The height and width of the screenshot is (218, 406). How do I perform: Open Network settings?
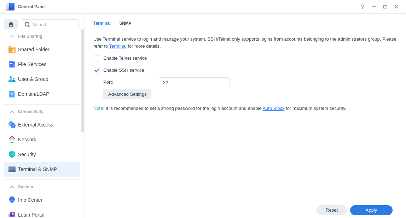click(x=27, y=140)
